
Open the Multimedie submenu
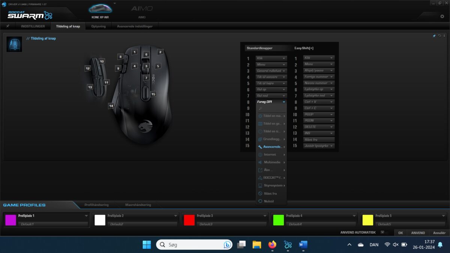[x=271, y=162]
